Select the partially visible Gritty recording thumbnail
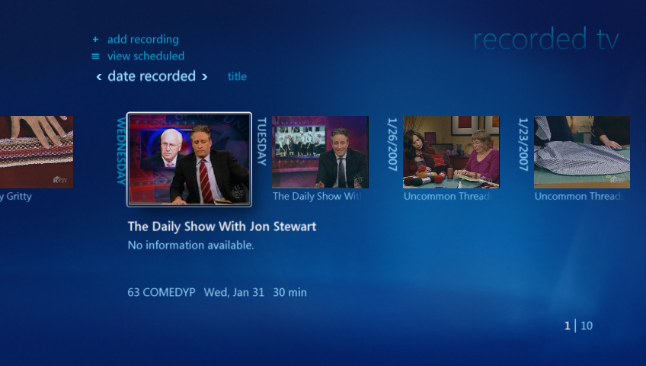 (x=37, y=152)
